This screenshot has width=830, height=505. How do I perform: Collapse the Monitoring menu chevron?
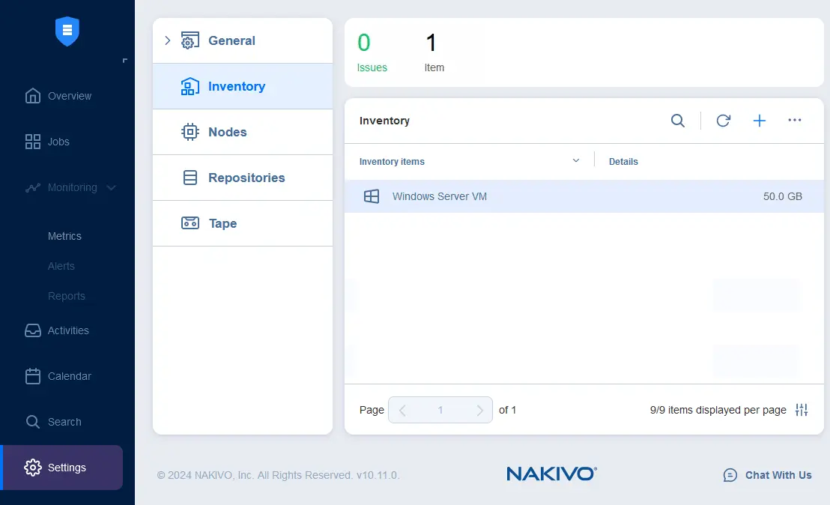tap(112, 187)
